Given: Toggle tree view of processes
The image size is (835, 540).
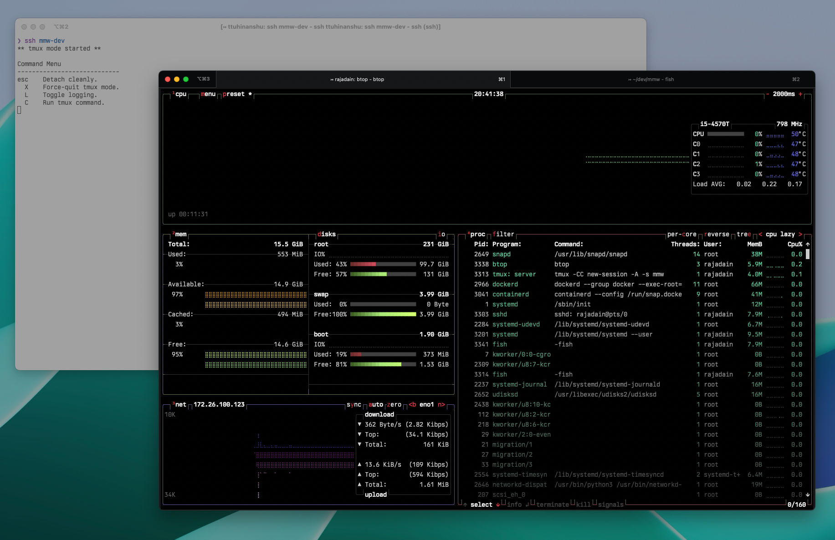Looking at the screenshot, I should (x=744, y=234).
